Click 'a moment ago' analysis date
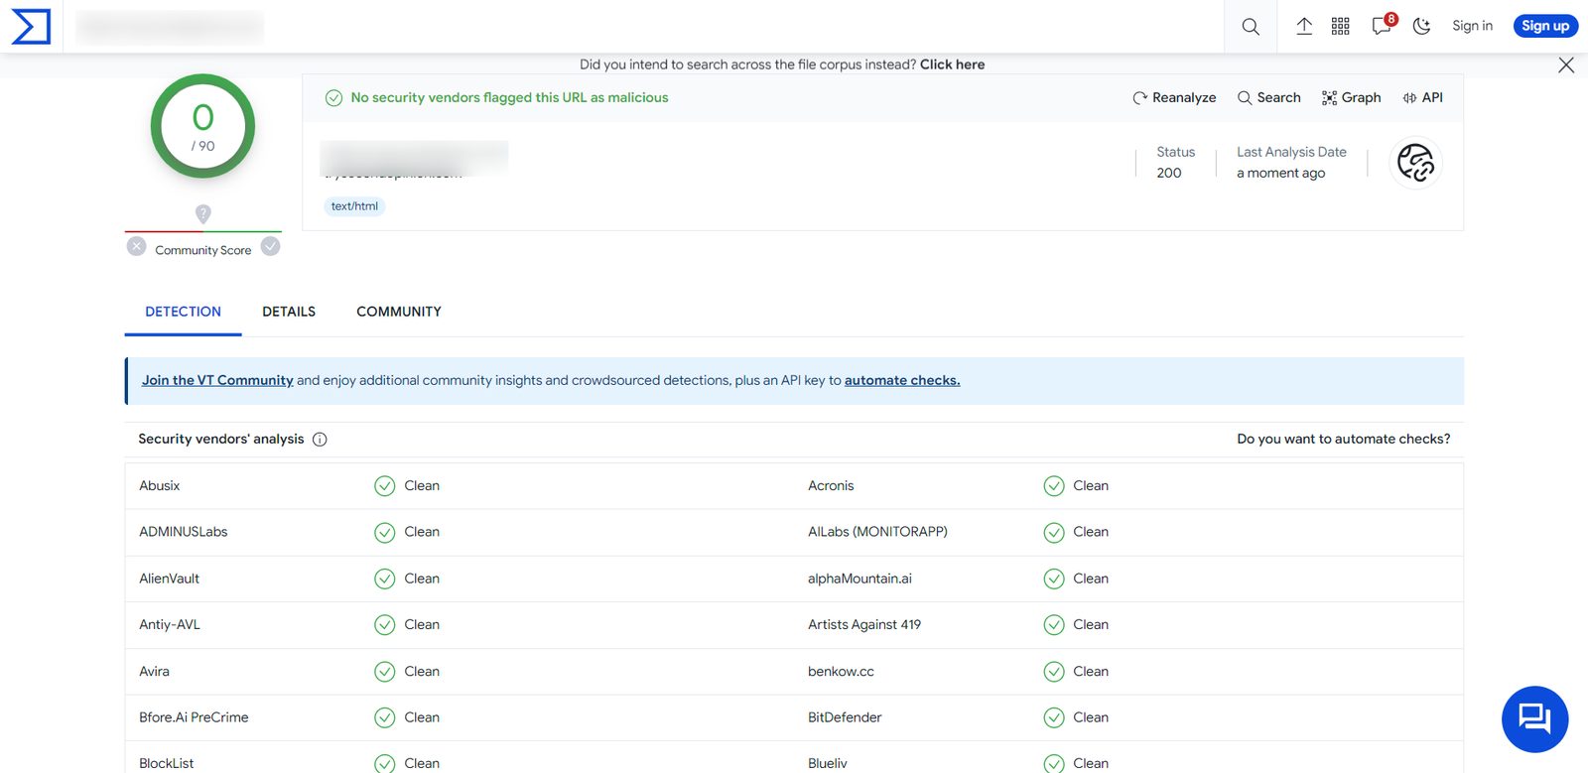1588x773 pixels. (x=1280, y=173)
